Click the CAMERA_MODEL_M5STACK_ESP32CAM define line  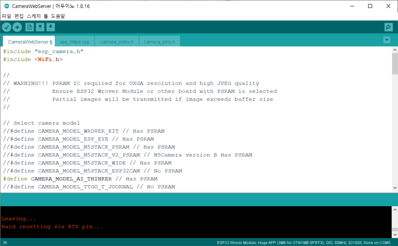coord(93,171)
